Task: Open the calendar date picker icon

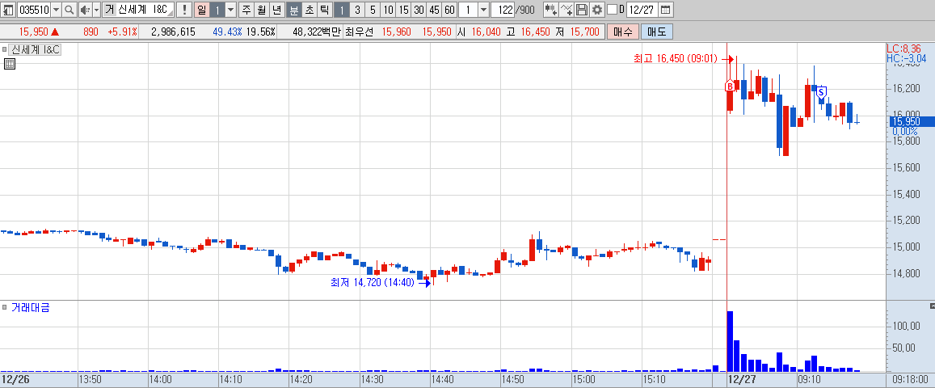Action: 665,10
